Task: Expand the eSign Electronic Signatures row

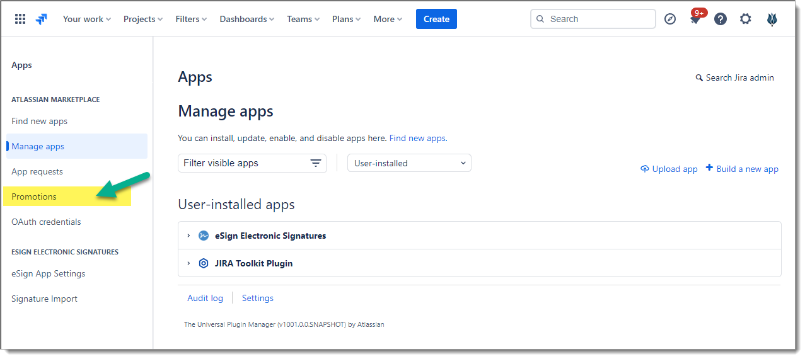Action: tap(188, 236)
